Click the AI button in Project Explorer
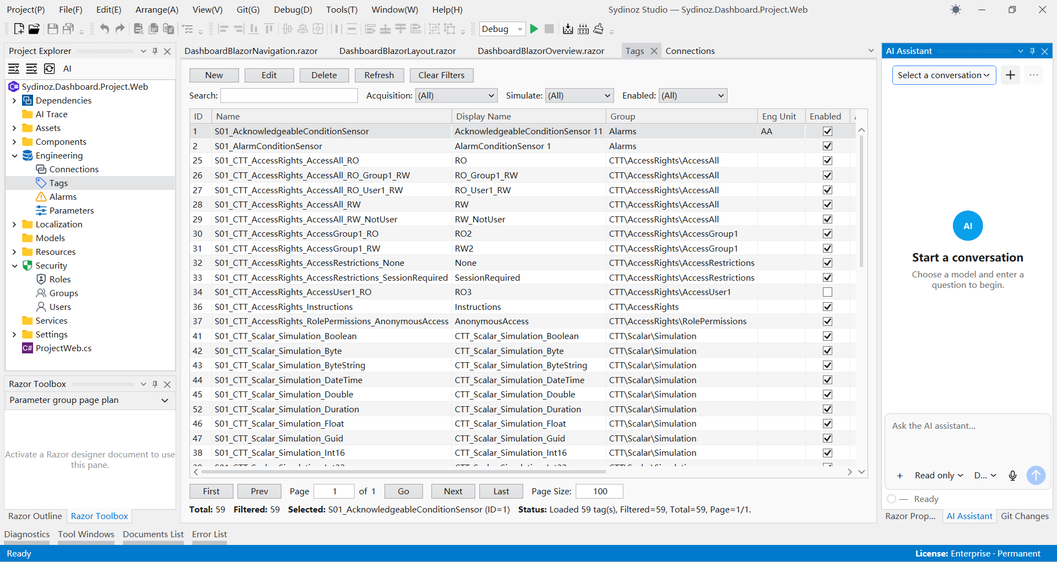This screenshot has width=1057, height=562. click(67, 68)
